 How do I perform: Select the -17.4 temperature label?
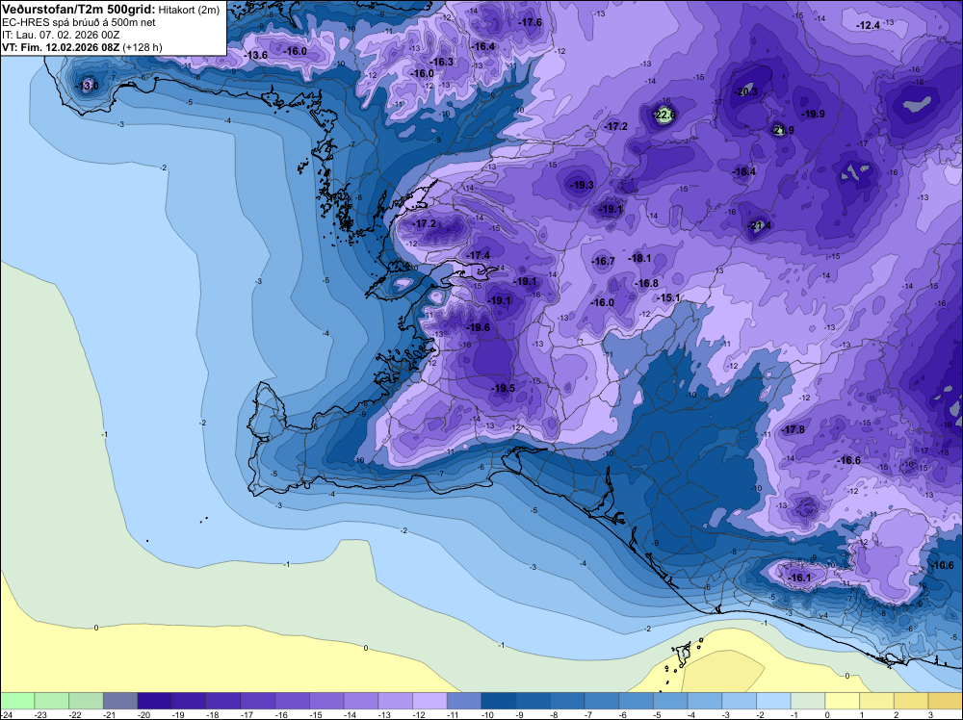(x=479, y=255)
